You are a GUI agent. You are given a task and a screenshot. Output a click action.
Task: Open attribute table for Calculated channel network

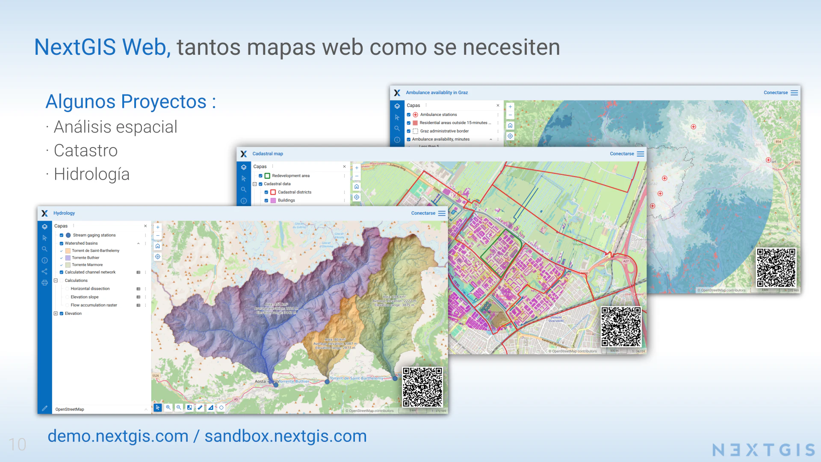click(x=139, y=272)
